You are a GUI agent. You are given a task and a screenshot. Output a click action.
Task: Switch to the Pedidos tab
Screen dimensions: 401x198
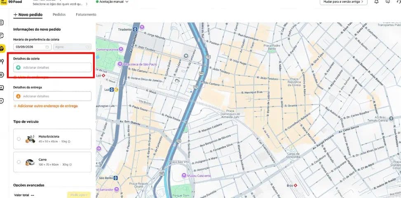coord(59,14)
